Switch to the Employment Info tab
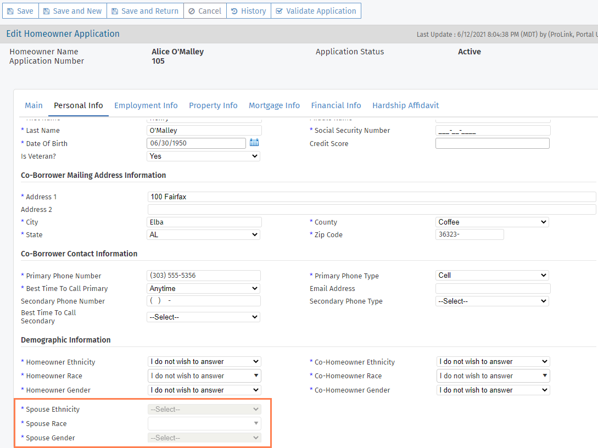Screen dimensions: 598x448 [146, 105]
